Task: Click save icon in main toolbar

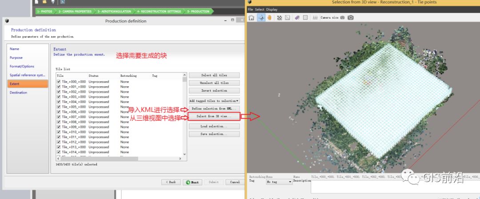Action: (x=53, y=1)
